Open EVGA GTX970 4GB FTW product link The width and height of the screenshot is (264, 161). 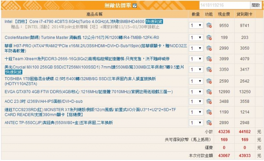click(x=89, y=92)
